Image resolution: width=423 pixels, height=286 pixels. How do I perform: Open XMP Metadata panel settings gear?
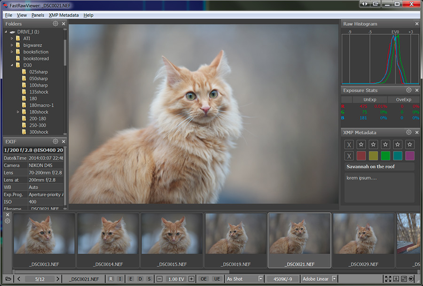click(408, 132)
